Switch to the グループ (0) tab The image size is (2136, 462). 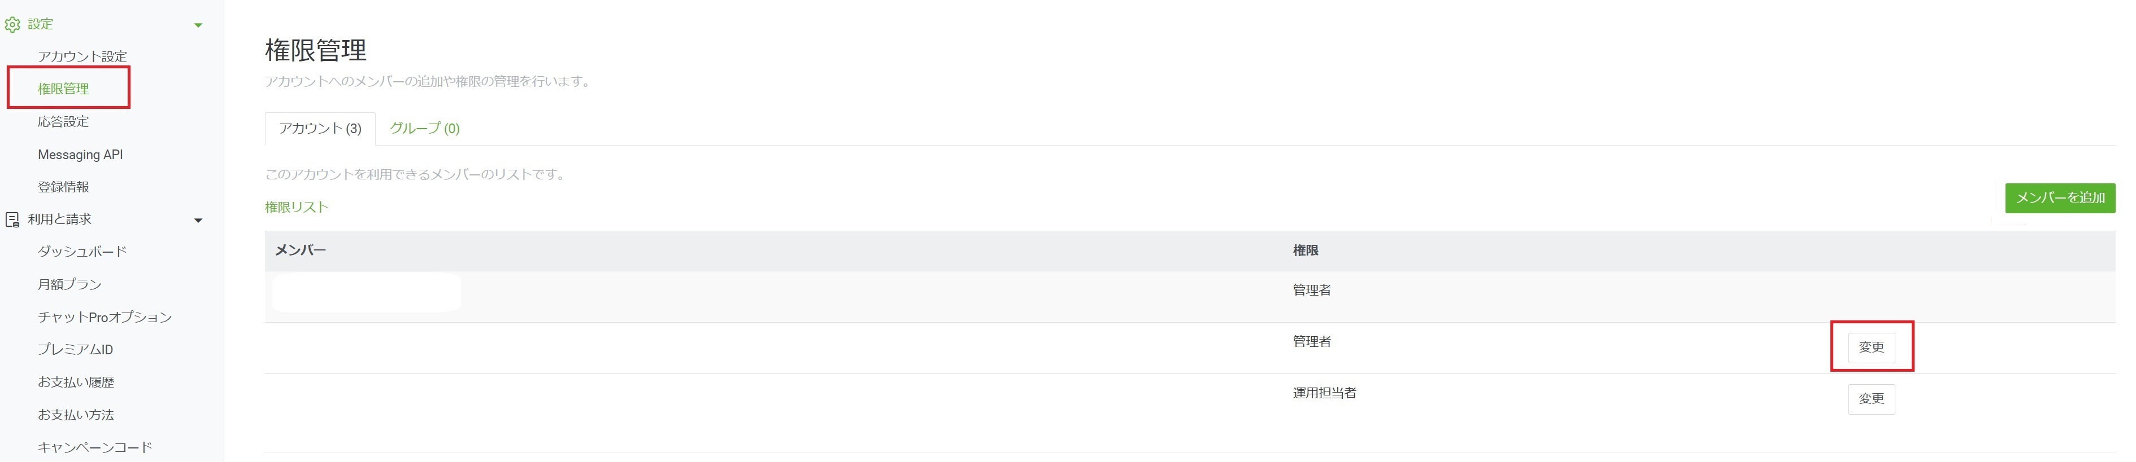425,129
